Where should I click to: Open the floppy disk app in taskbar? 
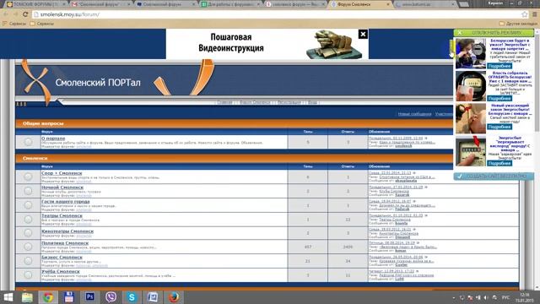tap(69, 297)
